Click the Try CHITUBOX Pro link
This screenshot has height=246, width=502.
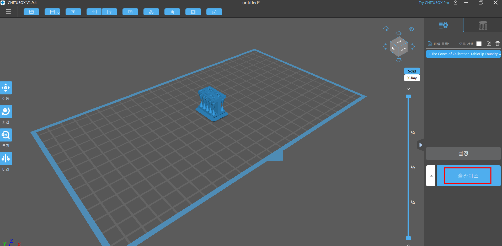click(434, 3)
